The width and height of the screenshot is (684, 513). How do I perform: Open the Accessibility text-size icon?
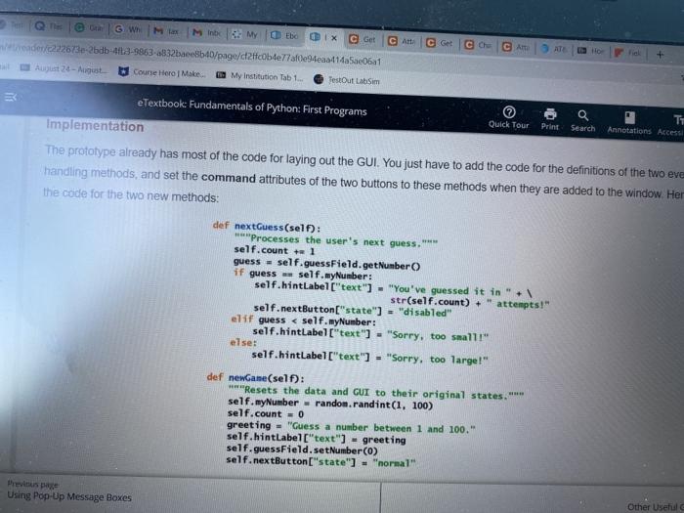coord(678,119)
